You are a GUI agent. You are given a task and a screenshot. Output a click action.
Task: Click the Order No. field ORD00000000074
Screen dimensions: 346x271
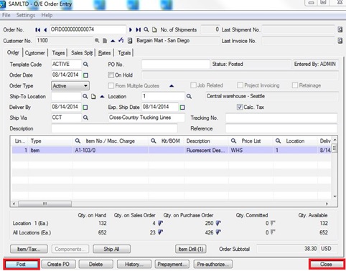[x=88, y=29]
